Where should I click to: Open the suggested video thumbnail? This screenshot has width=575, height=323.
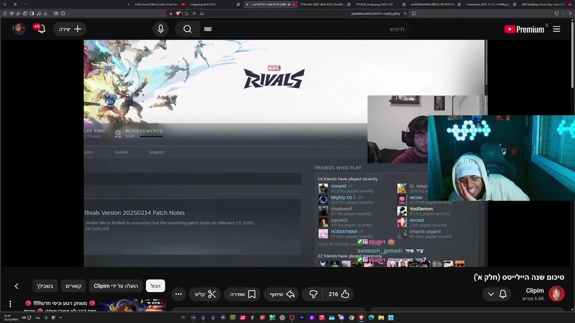[131, 306]
